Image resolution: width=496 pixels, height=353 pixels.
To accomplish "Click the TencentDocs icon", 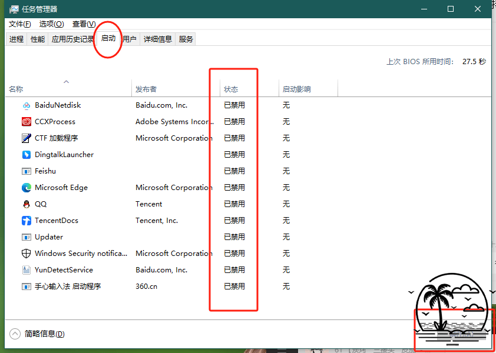I will point(27,221).
